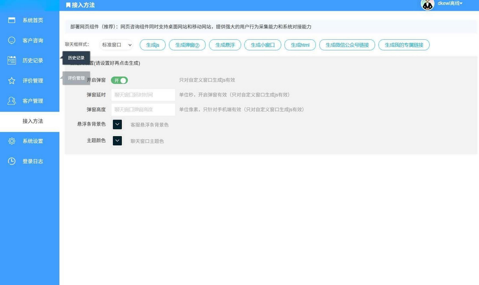
Task: Click the 系统设置 gear icon
Action: click(x=12, y=141)
